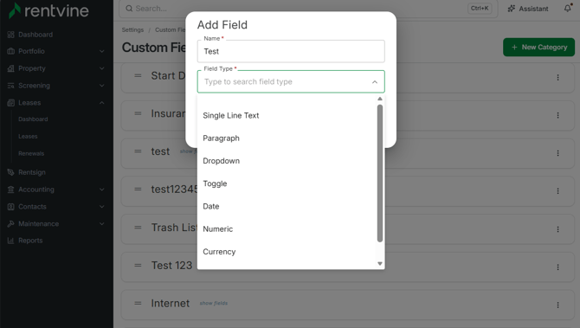Click the Rentvine logo
Image resolution: width=580 pixels, height=328 pixels.
point(48,10)
